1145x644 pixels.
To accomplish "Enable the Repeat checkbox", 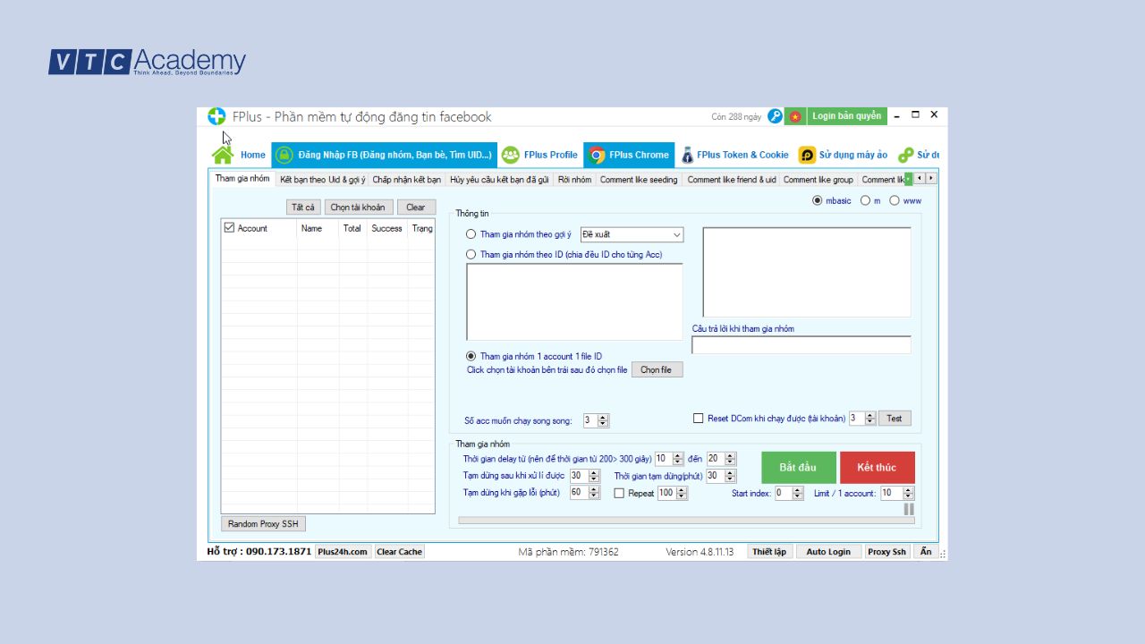I will point(619,493).
